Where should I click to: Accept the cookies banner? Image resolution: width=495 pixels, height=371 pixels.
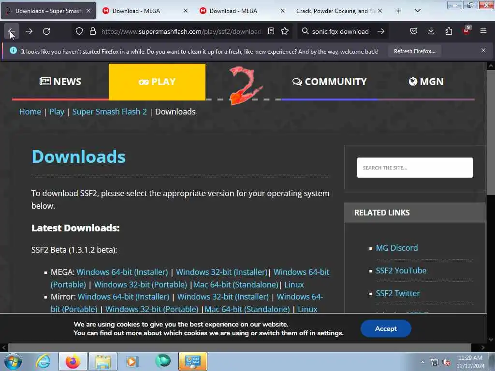386,328
